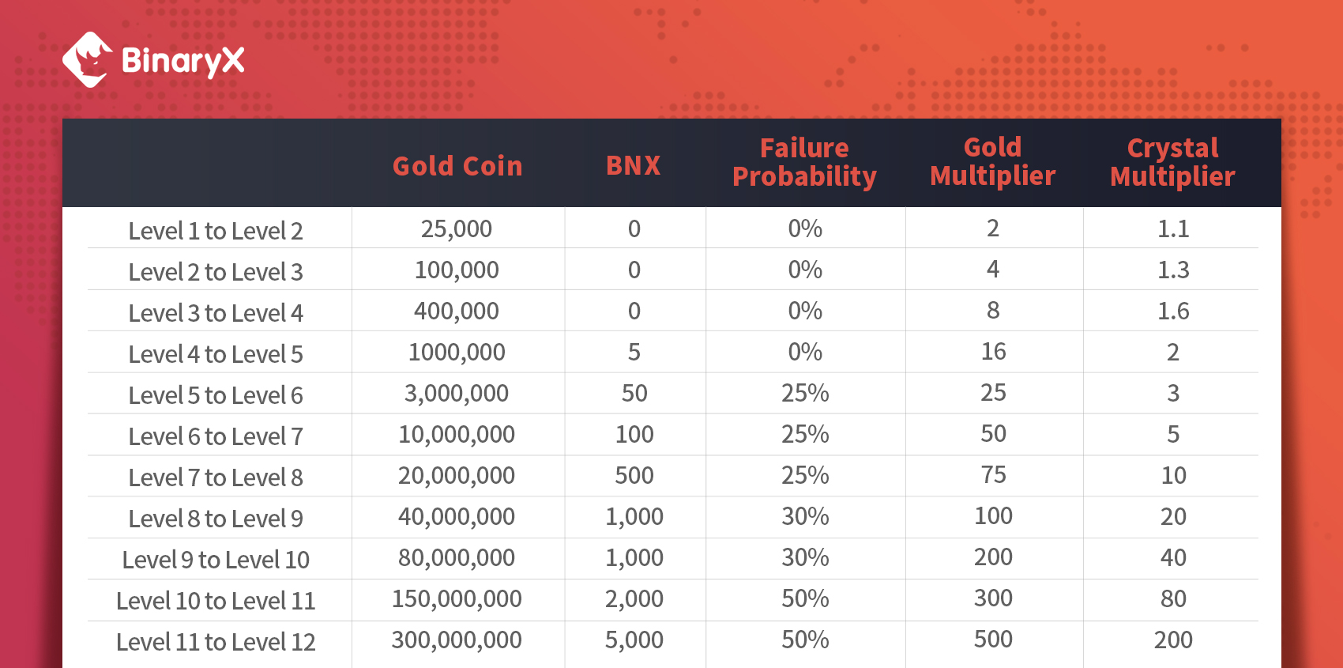Viewport: 1343px width, 668px height.
Task: Select the 30% failure probability for Level 8 to Level 9
Action: pos(805,516)
